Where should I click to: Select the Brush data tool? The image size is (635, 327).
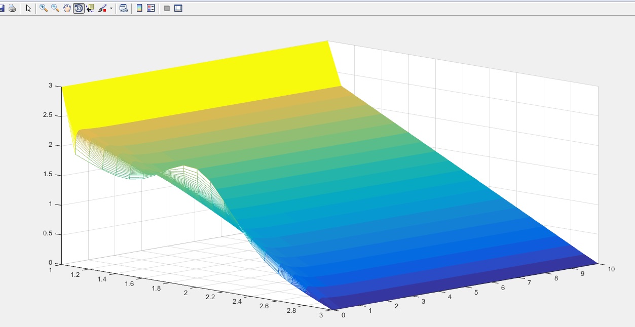point(102,9)
